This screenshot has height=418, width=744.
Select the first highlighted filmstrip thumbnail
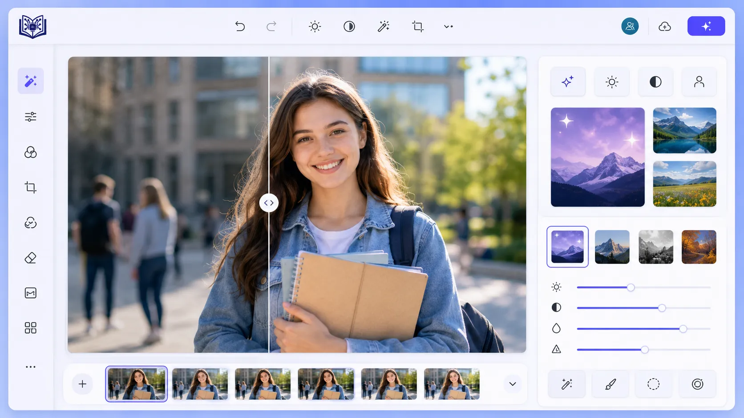click(137, 384)
